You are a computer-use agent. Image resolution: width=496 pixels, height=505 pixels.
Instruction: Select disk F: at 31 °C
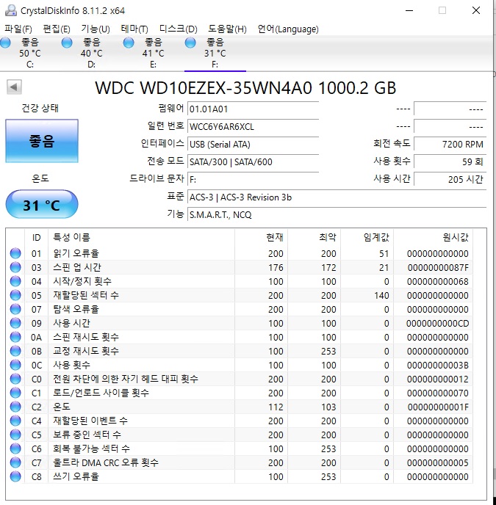coord(215,53)
